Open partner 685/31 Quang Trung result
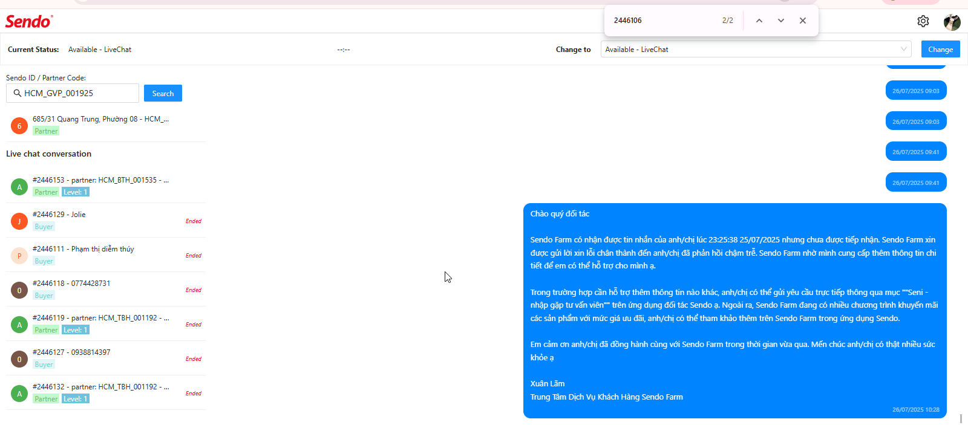 [x=106, y=125]
